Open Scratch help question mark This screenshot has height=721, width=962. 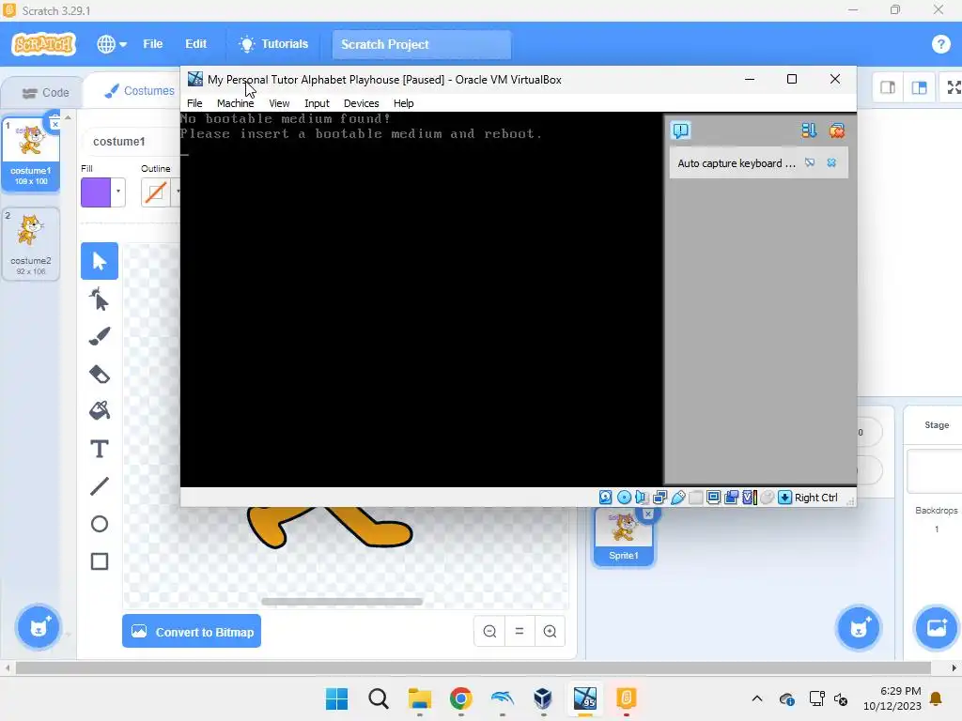(940, 44)
